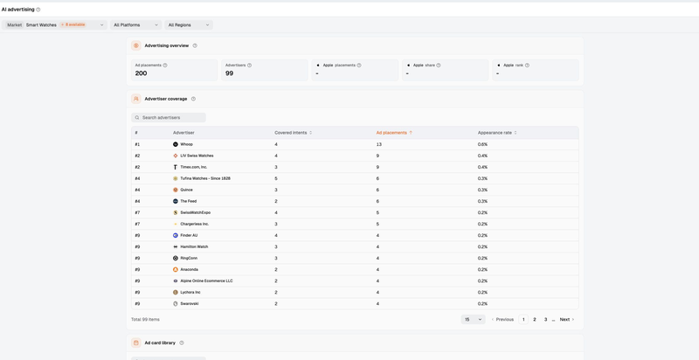Click the SwissWatchExpo logo icon
The width and height of the screenshot is (699, 360).
(176, 212)
